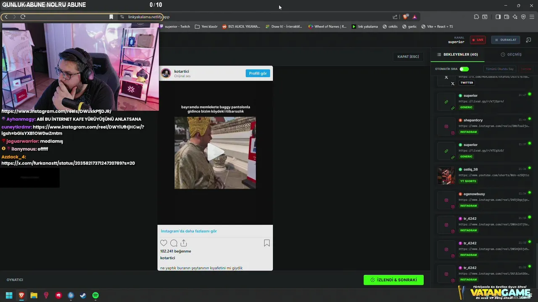Image resolution: width=538 pixels, height=302 pixels.
Task: Toggle the browser sidebar panel icon
Action: pyautogui.click(x=498, y=17)
